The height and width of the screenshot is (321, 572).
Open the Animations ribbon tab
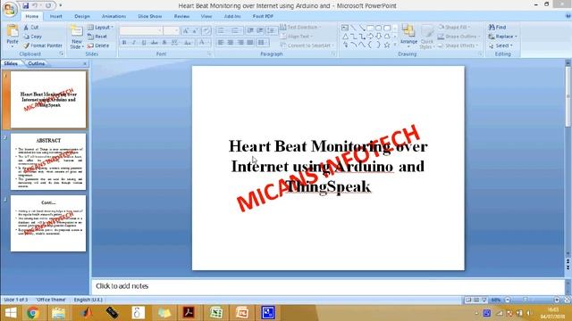[x=114, y=16]
